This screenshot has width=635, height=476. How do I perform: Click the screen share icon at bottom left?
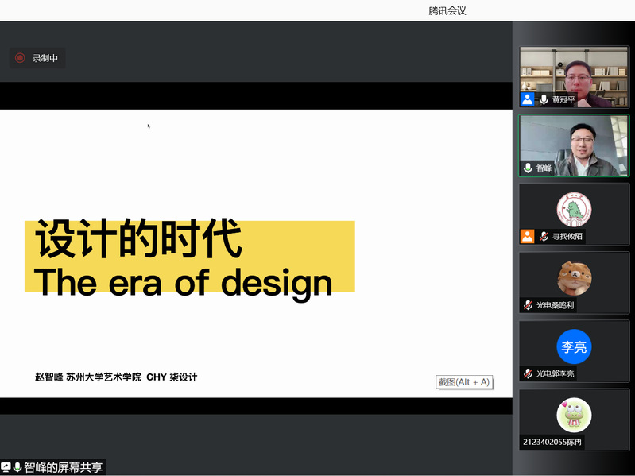pos(6,467)
